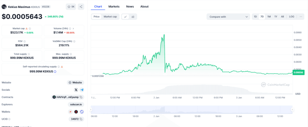Switch to line chart view icon

(x=125, y=17)
